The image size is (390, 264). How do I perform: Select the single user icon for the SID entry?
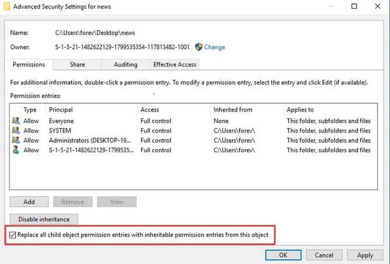coord(16,150)
